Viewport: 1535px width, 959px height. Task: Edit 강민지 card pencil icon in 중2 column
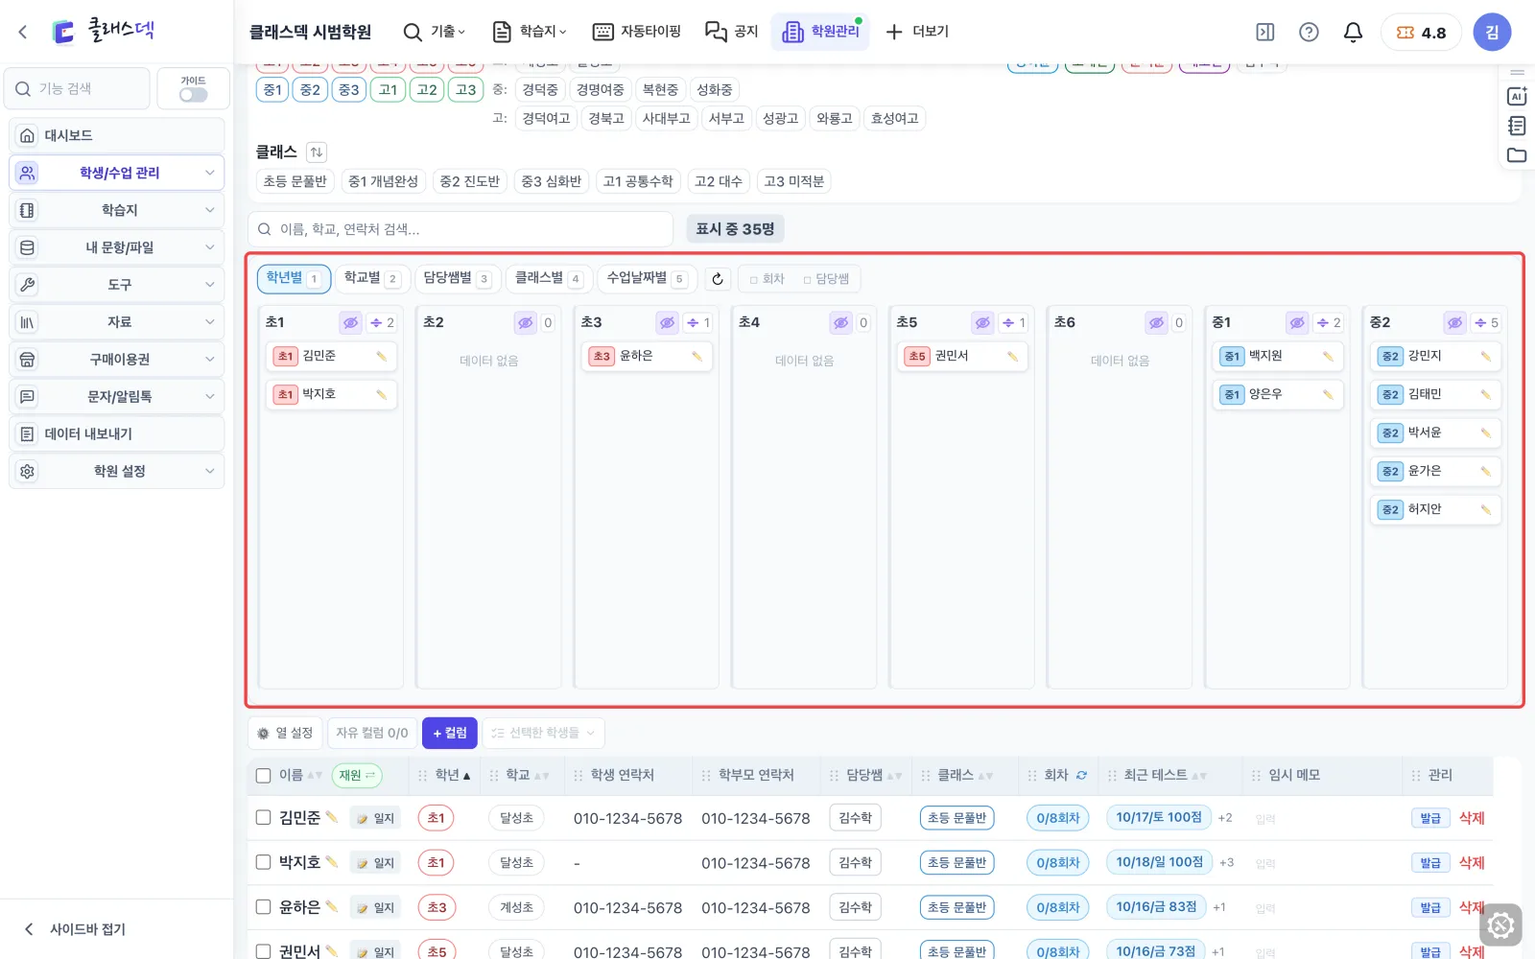pos(1485,356)
